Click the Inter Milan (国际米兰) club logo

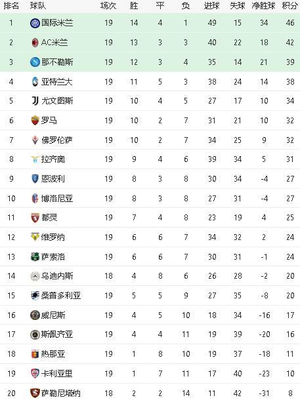35,23
